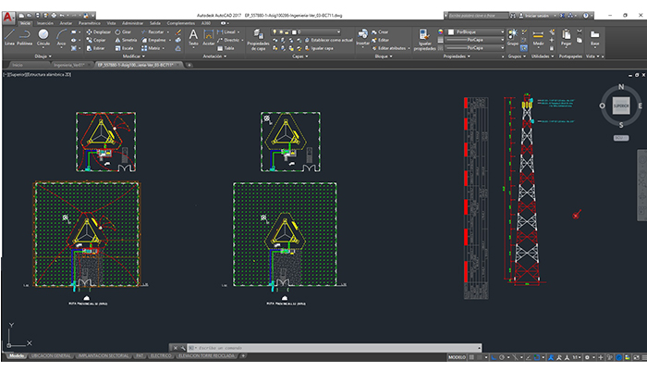The width and height of the screenshot is (647, 372).
Task: Select the Polilínea tool
Action: [x=25, y=36]
